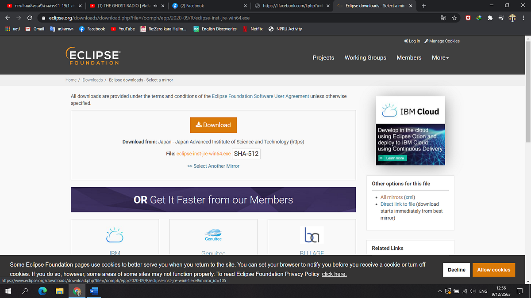Open the Select Another Mirror link
The image size is (531, 298).
[213, 166]
